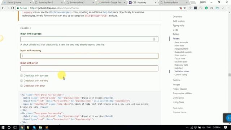231x130 pixels.
Task: Open Notepad++ from the taskbar
Action: point(28,127)
